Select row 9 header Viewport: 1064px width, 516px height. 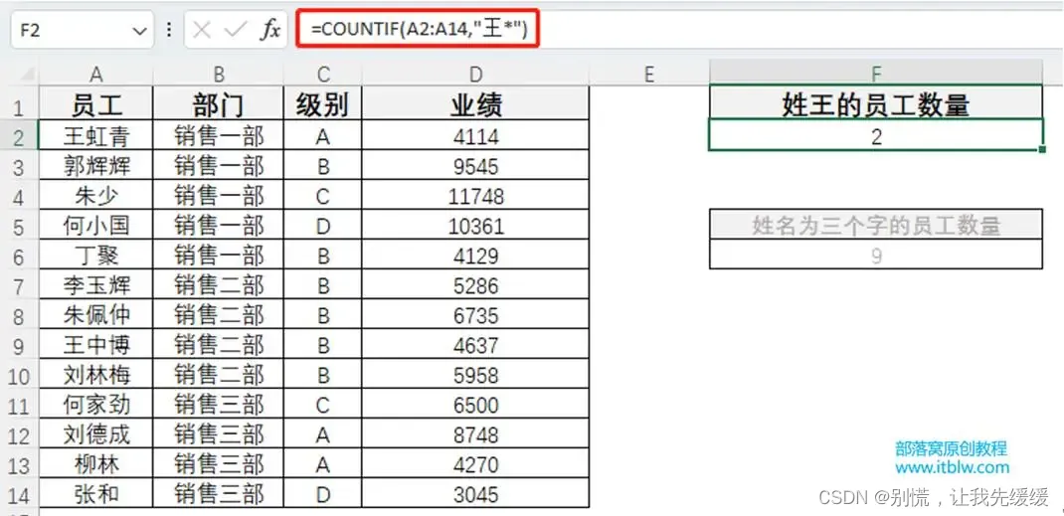tap(19, 347)
